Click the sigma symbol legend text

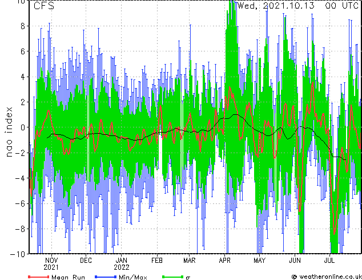click(188, 278)
